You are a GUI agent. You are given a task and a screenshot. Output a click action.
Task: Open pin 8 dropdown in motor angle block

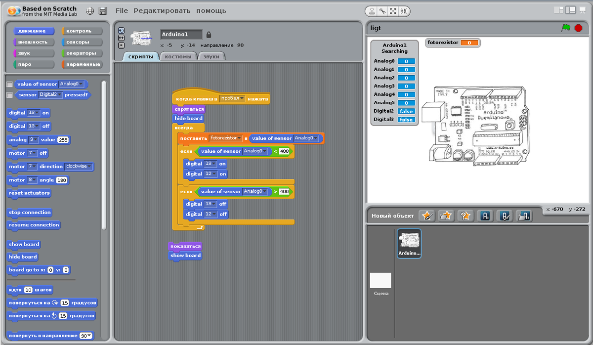tap(32, 180)
